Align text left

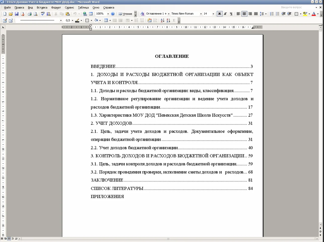238,14
